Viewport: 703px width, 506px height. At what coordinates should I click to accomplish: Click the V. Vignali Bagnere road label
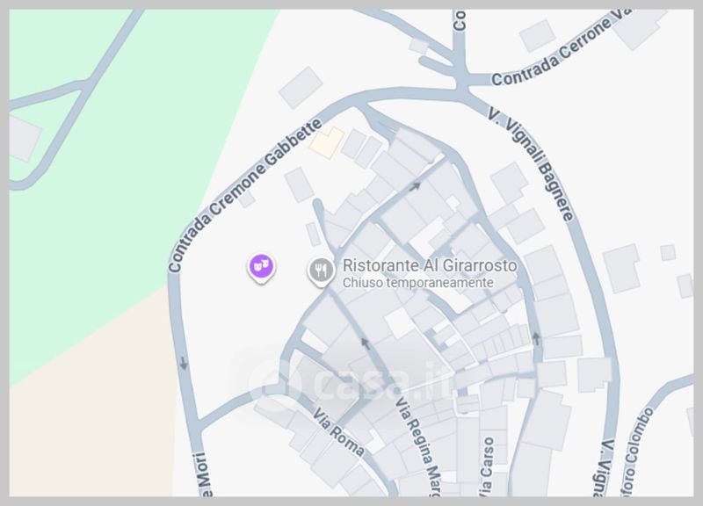coord(532,165)
